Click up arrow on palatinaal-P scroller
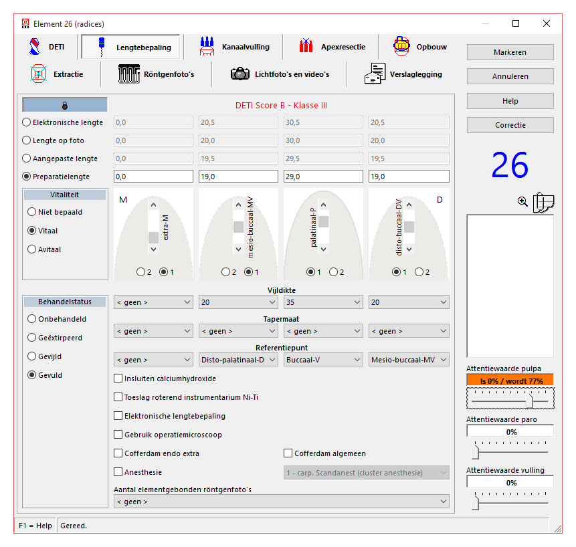The width and height of the screenshot is (576, 547). point(323,205)
